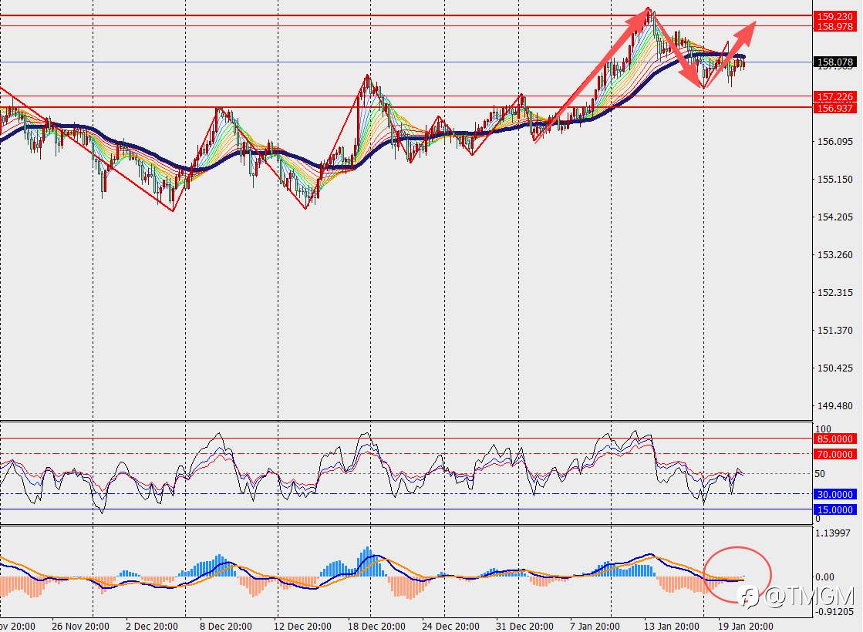Select the 13 Jan 20:00 date label
863x632 pixels.
click(x=672, y=626)
